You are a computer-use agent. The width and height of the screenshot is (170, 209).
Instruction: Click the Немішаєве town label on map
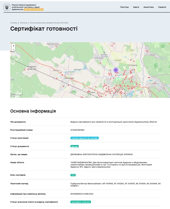pyautogui.click(x=69, y=78)
